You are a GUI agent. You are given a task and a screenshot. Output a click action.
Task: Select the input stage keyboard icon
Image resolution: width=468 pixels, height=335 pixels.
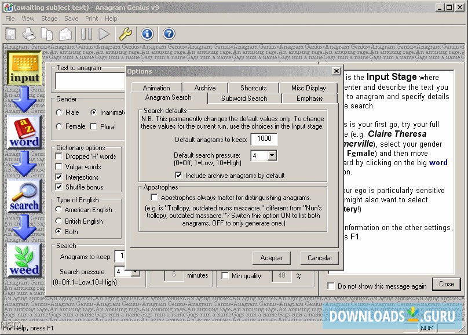(x=24, y=68)
